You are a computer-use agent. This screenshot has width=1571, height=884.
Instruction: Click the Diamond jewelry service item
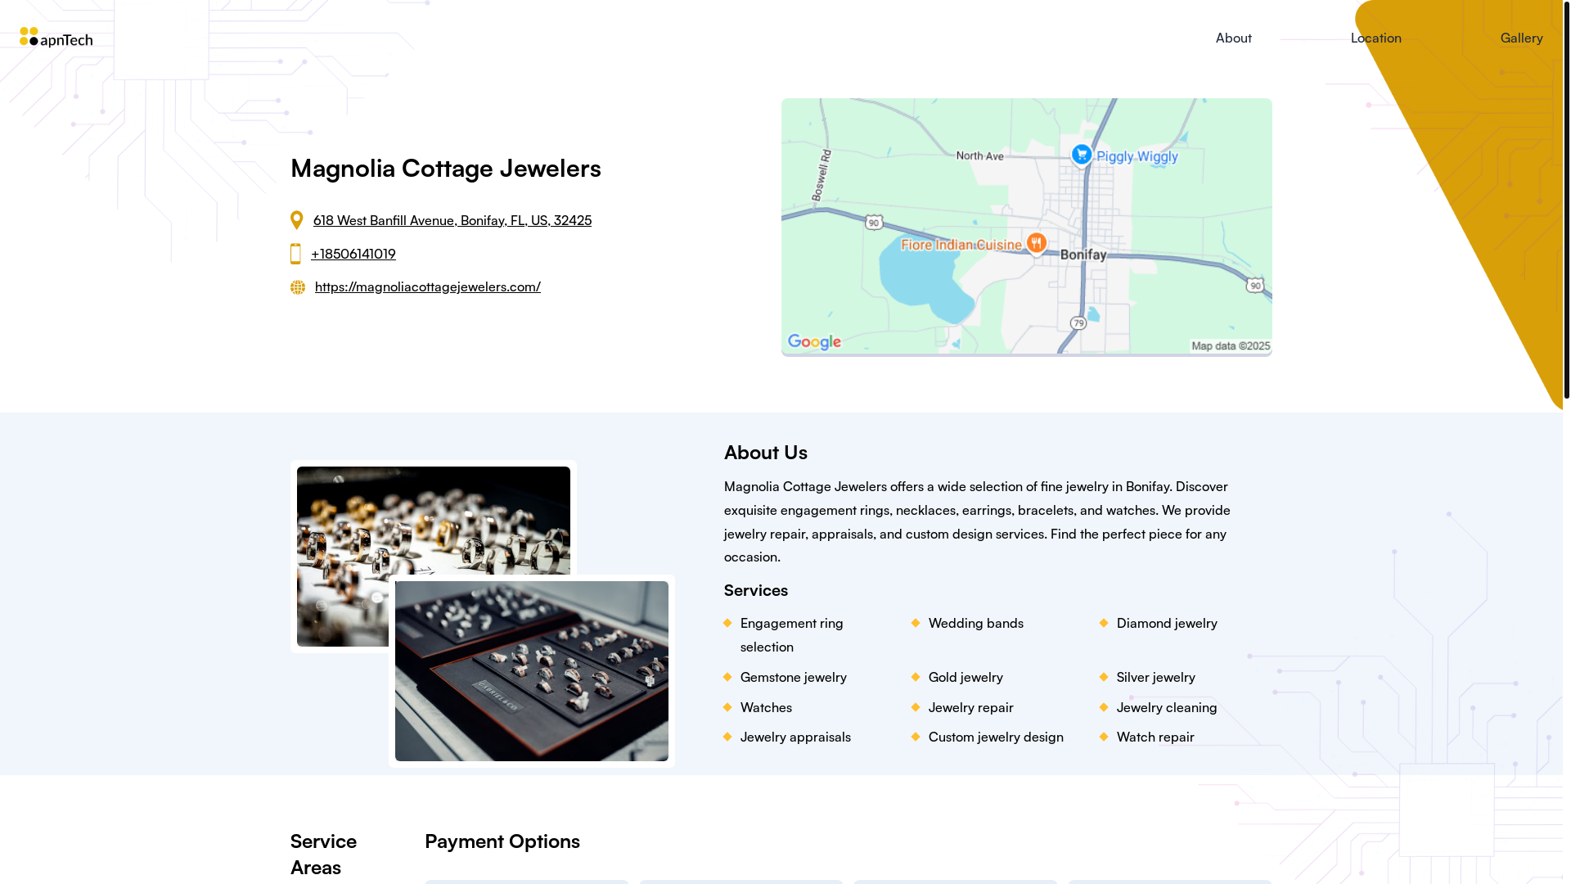coord(1167,623)
